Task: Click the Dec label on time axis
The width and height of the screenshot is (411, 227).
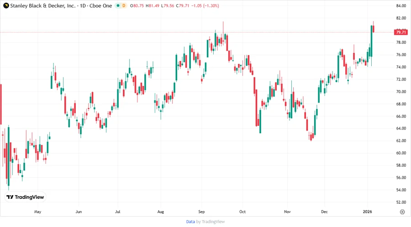Action: [324, 212]
